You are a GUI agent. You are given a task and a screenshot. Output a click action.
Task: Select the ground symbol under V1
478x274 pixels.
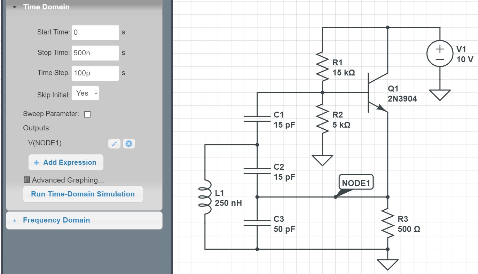[x=440, y=95]
